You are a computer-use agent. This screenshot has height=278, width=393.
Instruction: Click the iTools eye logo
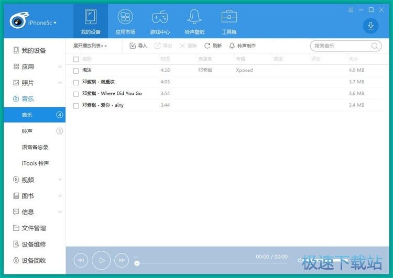click(x=18, y=20)
